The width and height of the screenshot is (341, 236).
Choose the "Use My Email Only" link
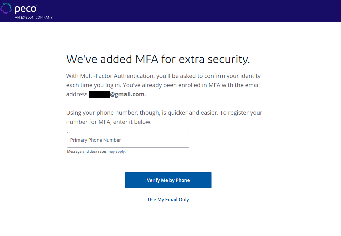168,199
